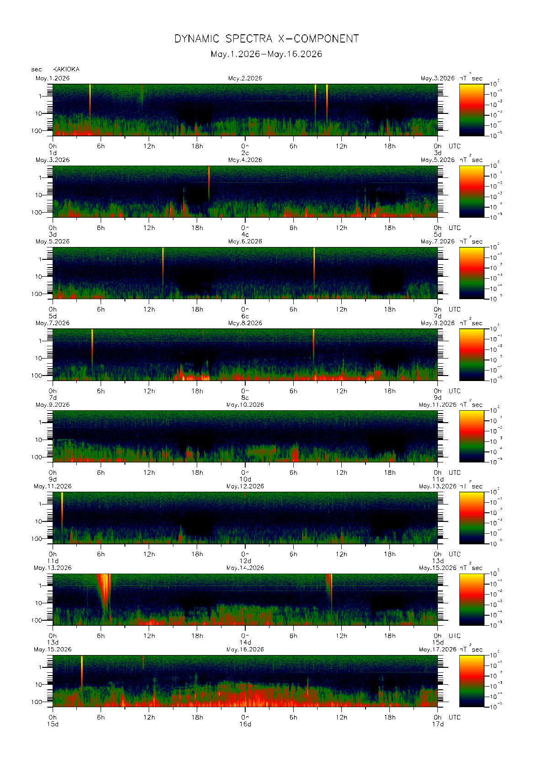Click the bright spike before 6h on May 1
The image size is (533, 768).
90,103
